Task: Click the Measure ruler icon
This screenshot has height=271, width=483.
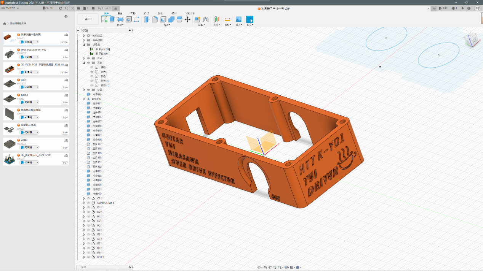Action: 227,19
